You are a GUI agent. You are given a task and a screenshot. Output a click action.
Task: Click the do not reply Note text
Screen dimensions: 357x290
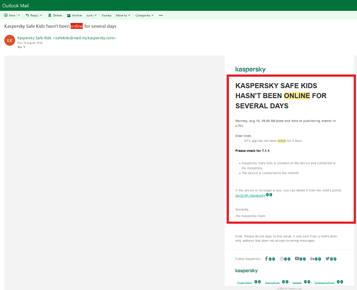286,239
